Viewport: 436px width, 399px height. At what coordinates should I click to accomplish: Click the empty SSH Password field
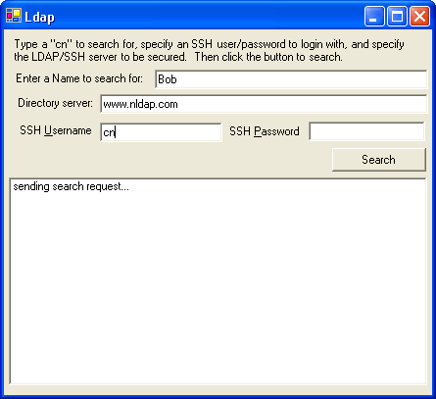[x=366, y=131]
